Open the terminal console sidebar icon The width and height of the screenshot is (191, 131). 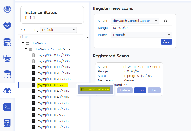(x=7, y=107)
